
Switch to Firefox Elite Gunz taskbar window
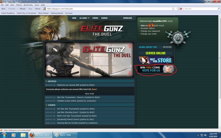40,135
